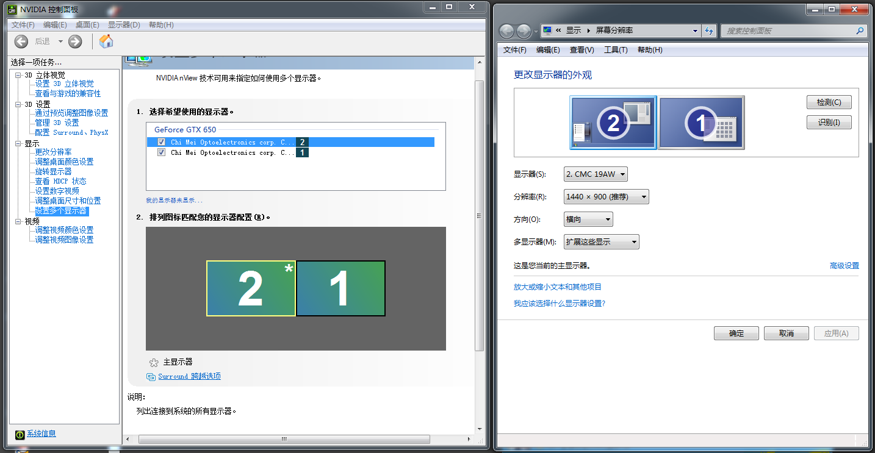Open NVIDIA 编辑(E) menu
The width and height of the screenshot is (875, 453).
(55, 25)
